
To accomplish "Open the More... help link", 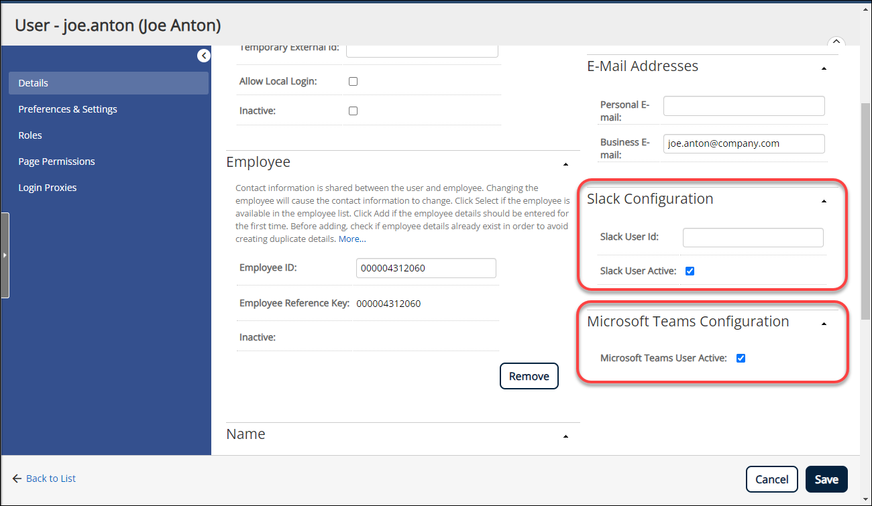I will tap(352, 239).
